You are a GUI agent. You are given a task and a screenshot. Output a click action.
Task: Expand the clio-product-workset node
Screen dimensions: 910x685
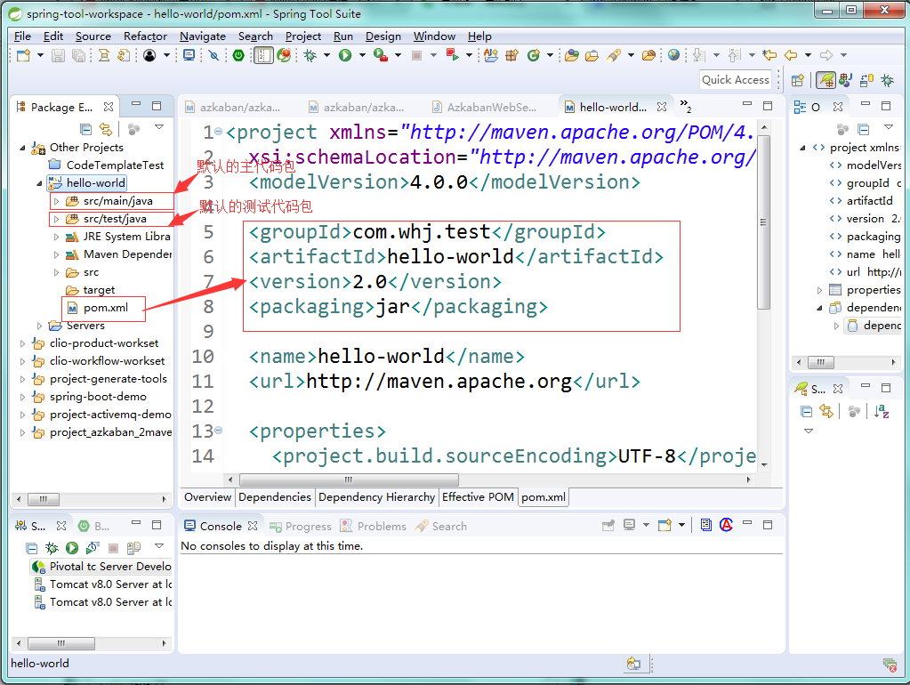click(22, 343)
